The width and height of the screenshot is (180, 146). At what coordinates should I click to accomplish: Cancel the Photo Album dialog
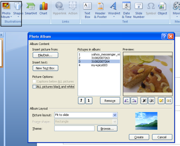pyautogui.click(x=162, y=137)
